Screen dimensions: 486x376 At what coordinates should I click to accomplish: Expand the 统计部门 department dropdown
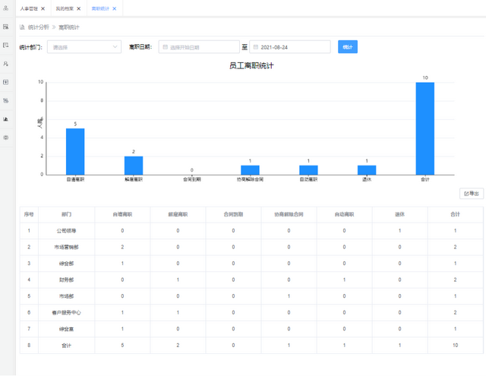click(84, 47)
